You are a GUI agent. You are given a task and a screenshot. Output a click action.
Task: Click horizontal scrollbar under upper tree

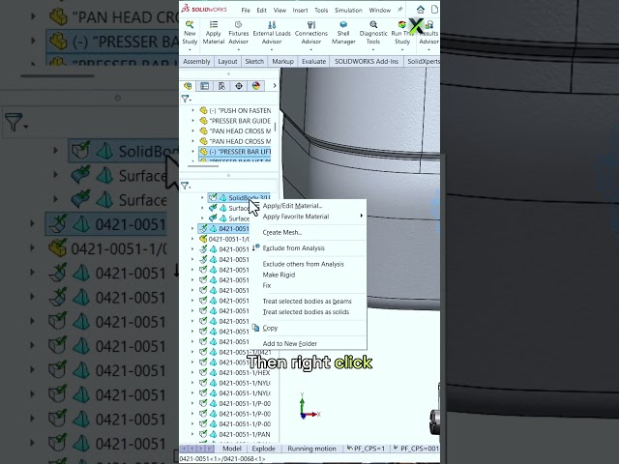[x=203, y=166]
